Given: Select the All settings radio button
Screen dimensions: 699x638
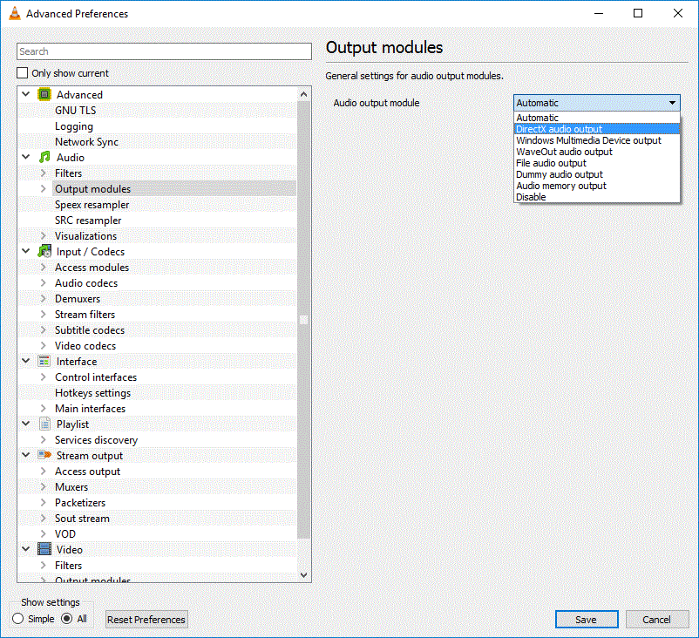Looking at the screenshot, I should tap(67, 619).
